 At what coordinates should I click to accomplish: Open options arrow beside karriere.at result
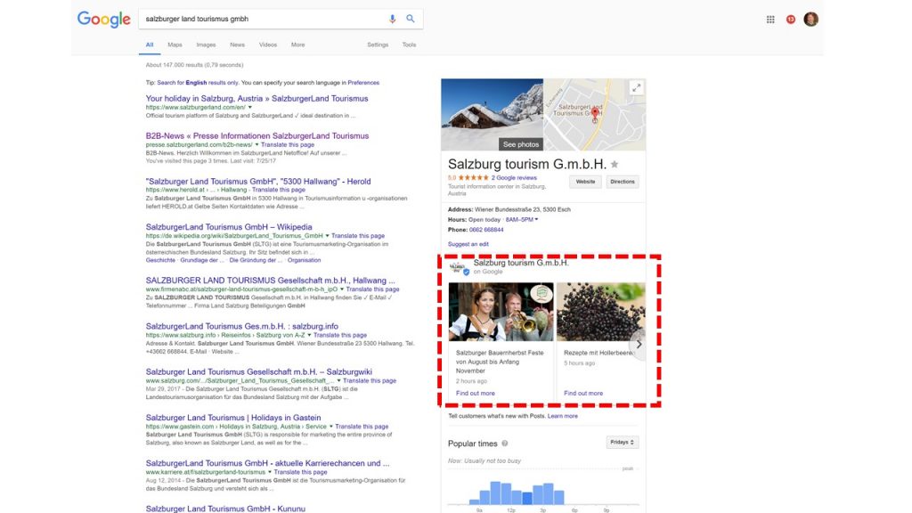coord(269,472)
